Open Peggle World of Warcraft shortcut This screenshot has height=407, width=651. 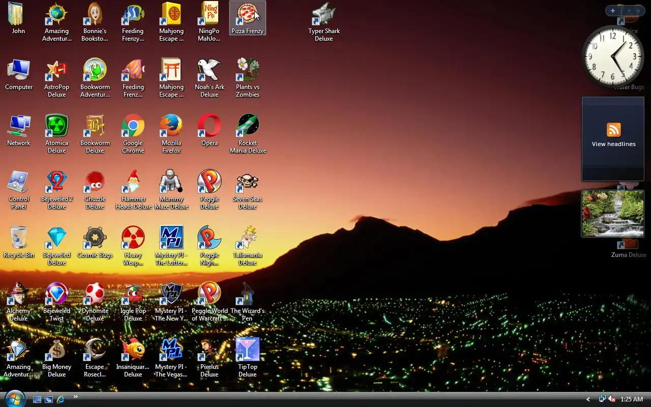click(x=210, y=302)
